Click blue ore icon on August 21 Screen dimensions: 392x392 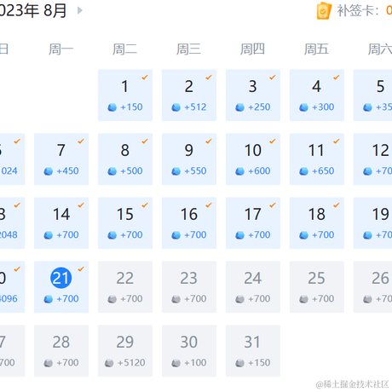click(x=49, y=299)
